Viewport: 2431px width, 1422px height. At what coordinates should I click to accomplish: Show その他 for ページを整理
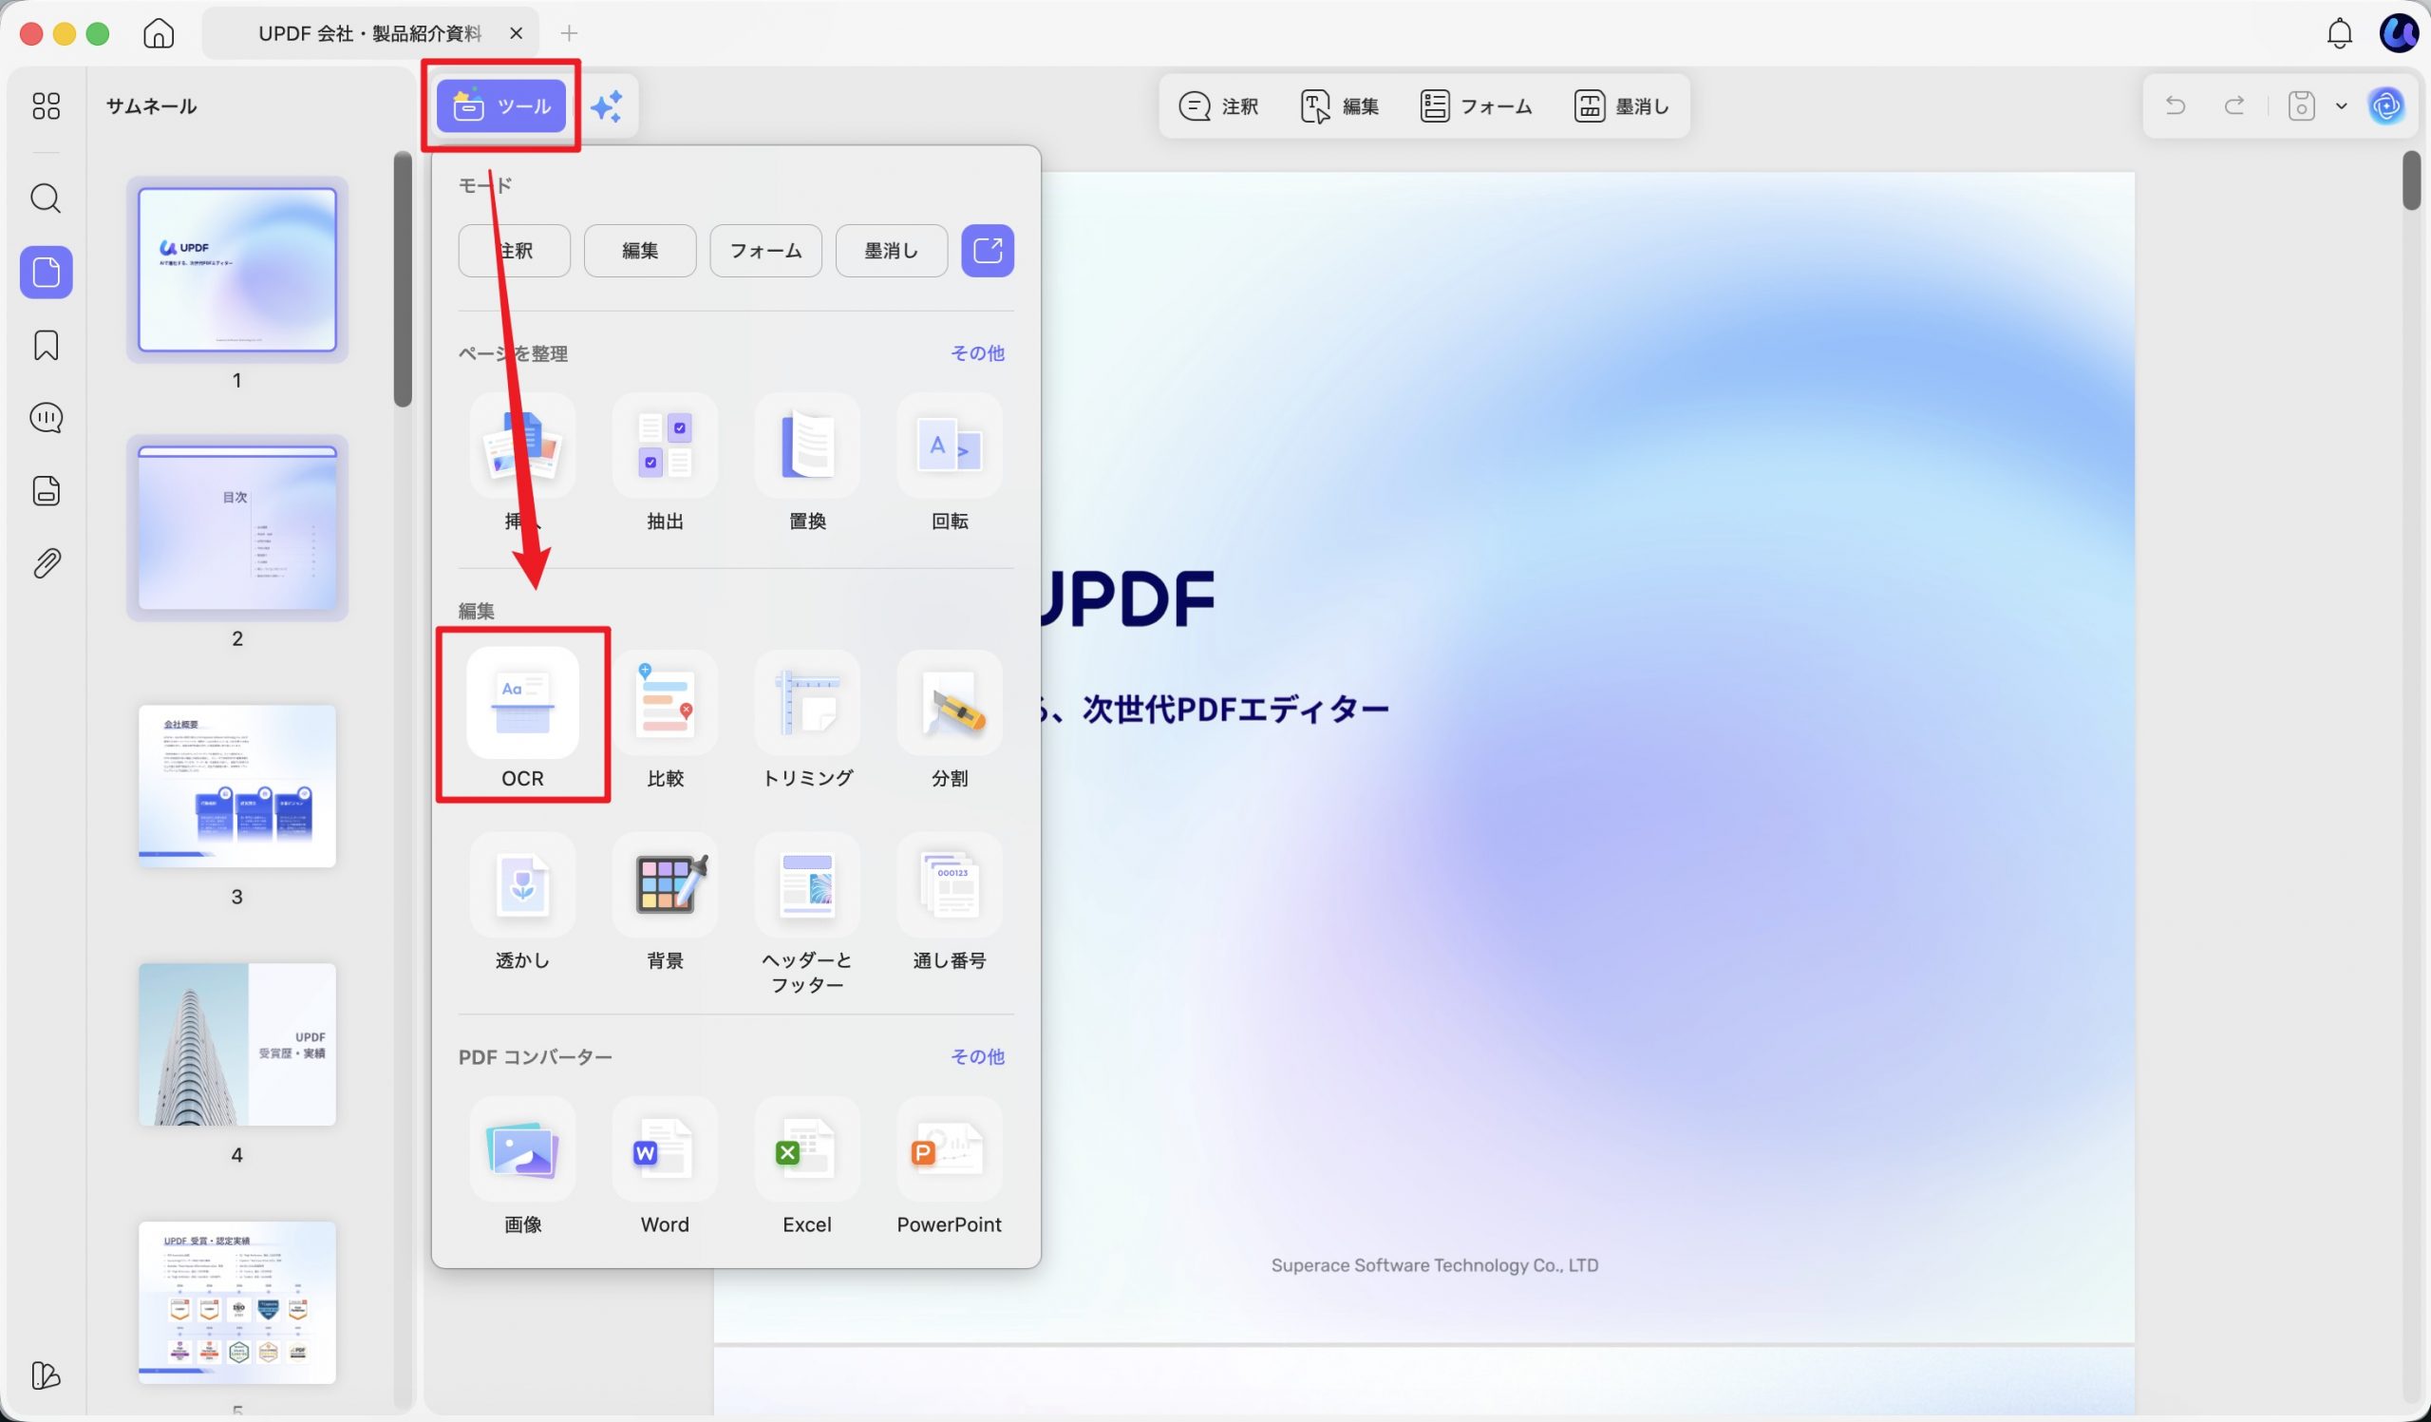(977, 353)
